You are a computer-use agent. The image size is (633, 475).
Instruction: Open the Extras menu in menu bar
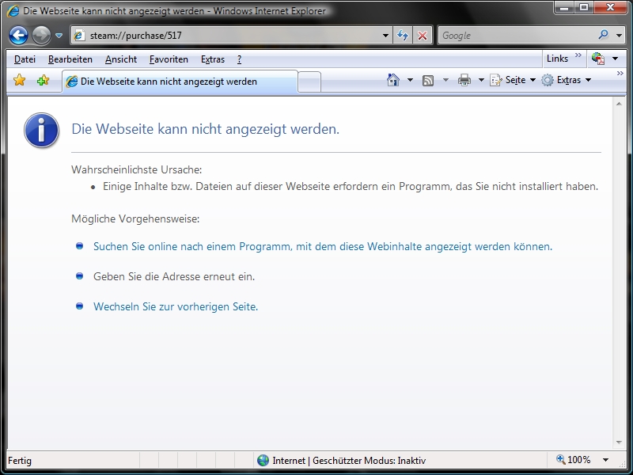tap(213, 59)
